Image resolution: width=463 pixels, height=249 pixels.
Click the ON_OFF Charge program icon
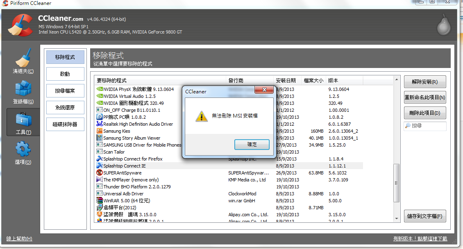pyautogui.click(x=100, y=110)
